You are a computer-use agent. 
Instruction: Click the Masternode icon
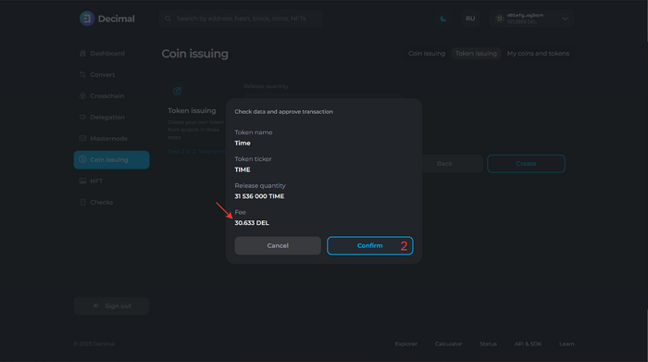[x=82, y=139]
